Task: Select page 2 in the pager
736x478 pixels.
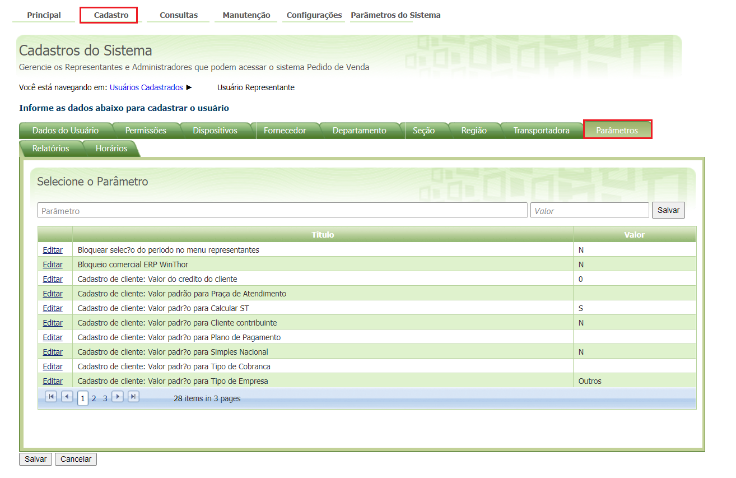Action: coord(94,399)
